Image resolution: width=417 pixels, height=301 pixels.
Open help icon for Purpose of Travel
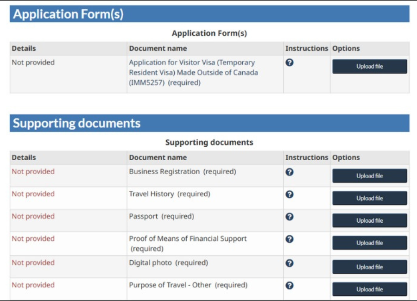[290, 285]
